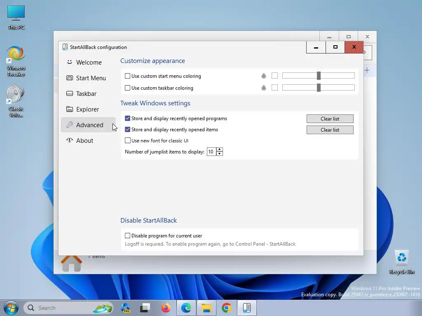Click the taskbar Search box

coord(68,308)
